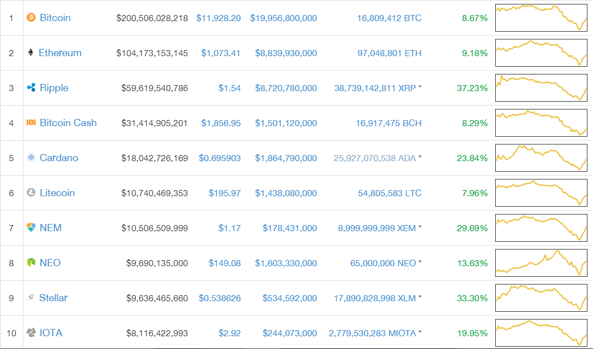
Task: Open Ripple price sparkline chart
Action: tap(541, 88)
